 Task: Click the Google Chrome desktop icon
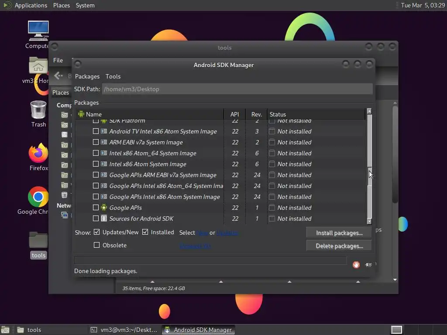click(38, 197)
